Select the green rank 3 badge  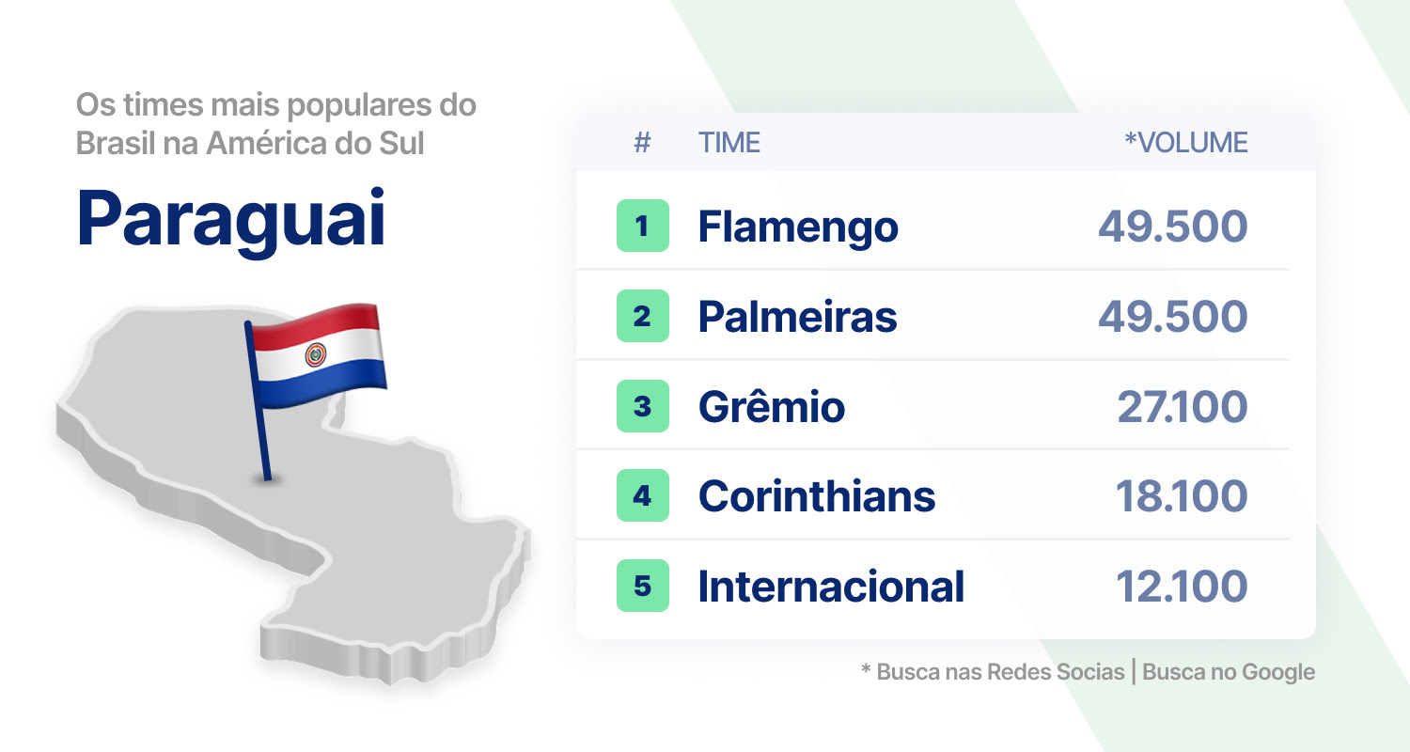point(643,406)
